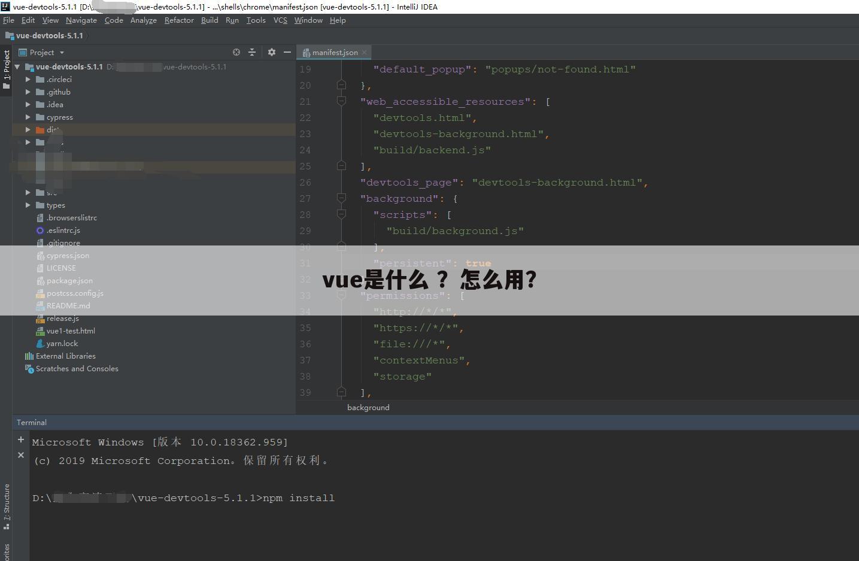
Task: Expand the .circleci folder
Action: (x=28, y=79)
